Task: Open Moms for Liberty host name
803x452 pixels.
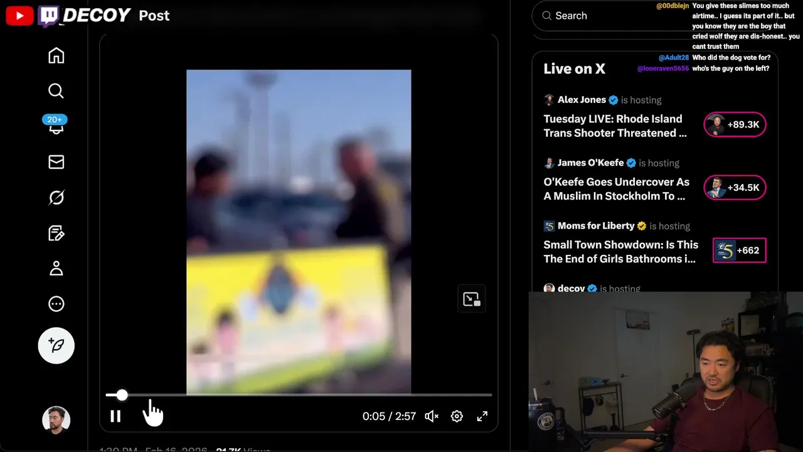Action: tap(595, 226)
